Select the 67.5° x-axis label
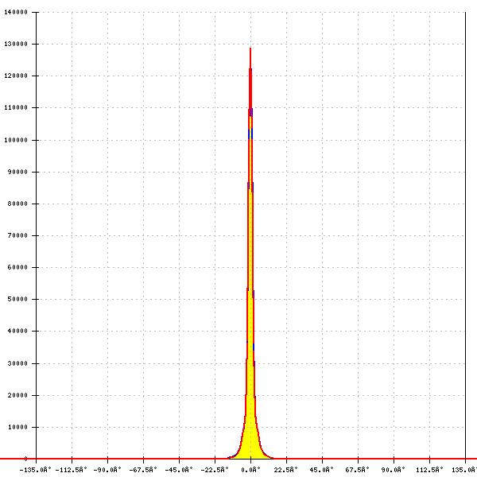The width and height of the screenshot is (477, 477). (x=358, y=470)
